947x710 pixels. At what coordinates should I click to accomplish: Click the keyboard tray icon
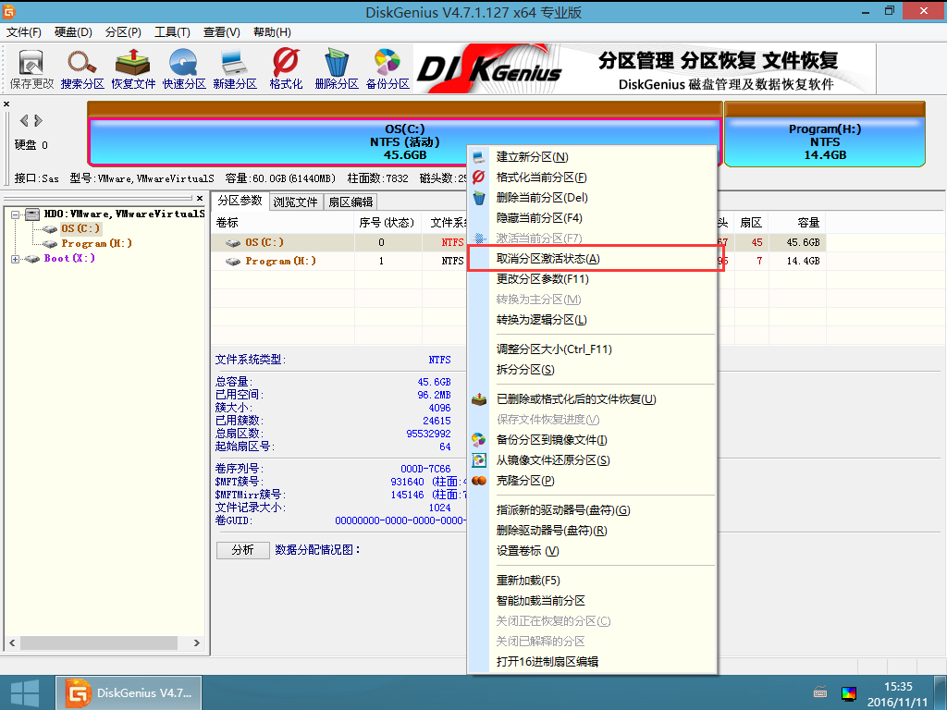click(820, 692)
